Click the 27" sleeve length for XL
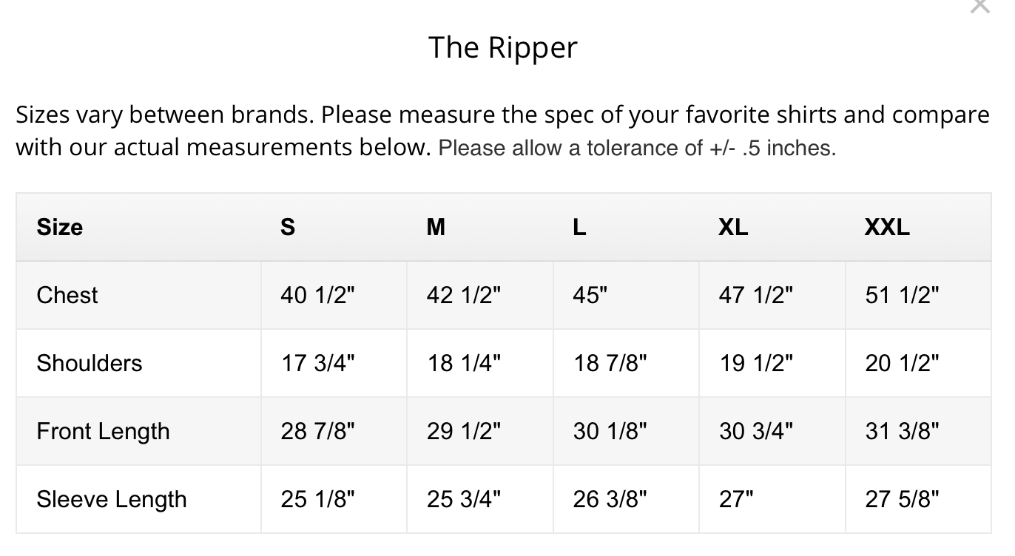 735,499
